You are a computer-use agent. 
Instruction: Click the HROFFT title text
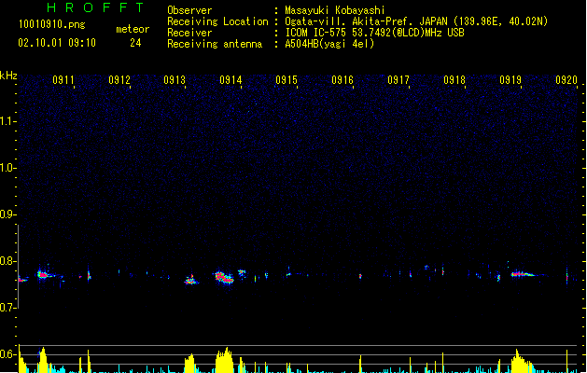click(95, 7)
